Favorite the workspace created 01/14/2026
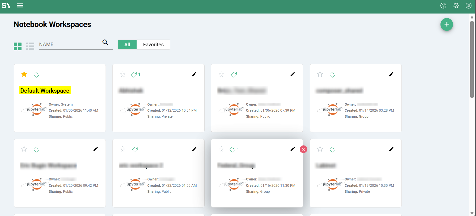The image size is (476, 216). point(320,74)
